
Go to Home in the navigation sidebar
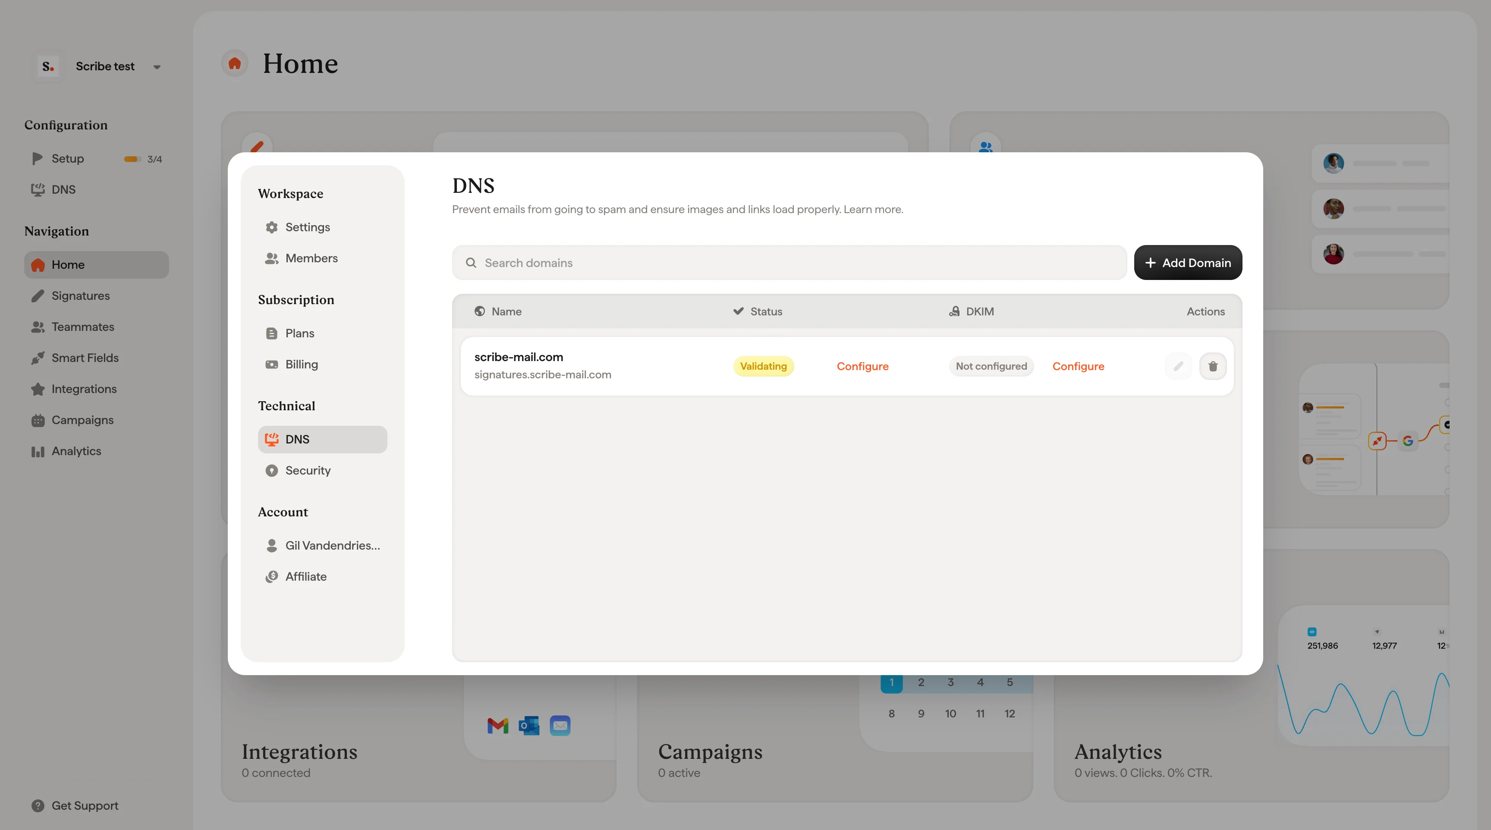click(97, 265)
